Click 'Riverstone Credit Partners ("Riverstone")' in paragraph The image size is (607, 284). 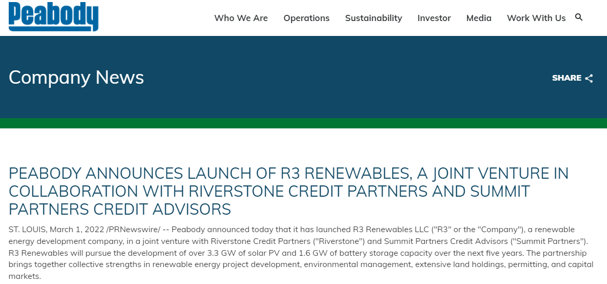tap(288, 241)
